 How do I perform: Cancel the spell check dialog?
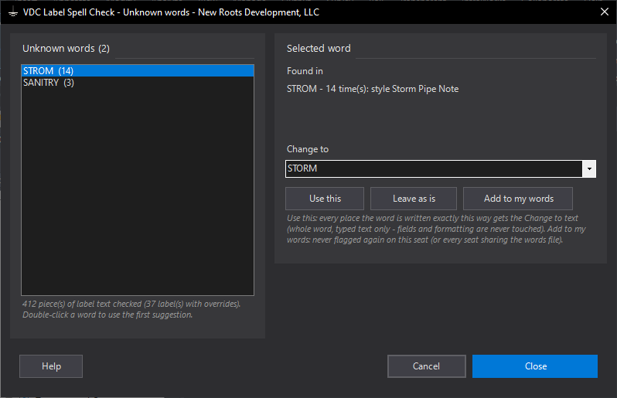coord(427,366)
